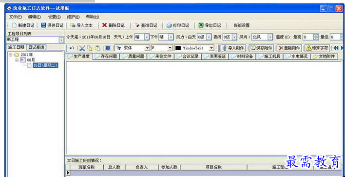Image resolution: width=345 pixels, height=177 pixels.
Task: Click the blue square icon after paste
Action: point(108,48)
